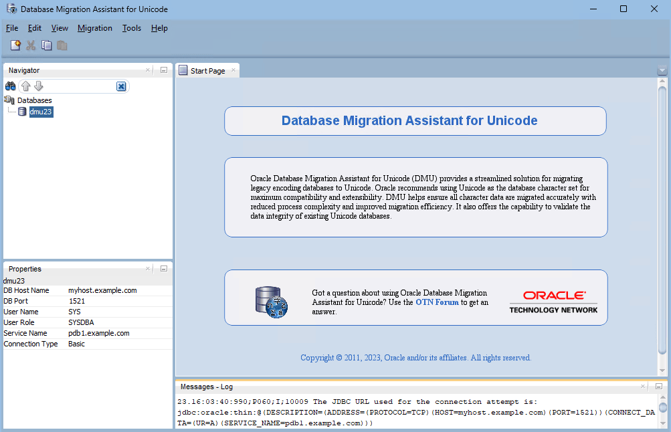Switch to the Start Page tab
The width and height of the screenshot is (671, 432).
[207, 71]
